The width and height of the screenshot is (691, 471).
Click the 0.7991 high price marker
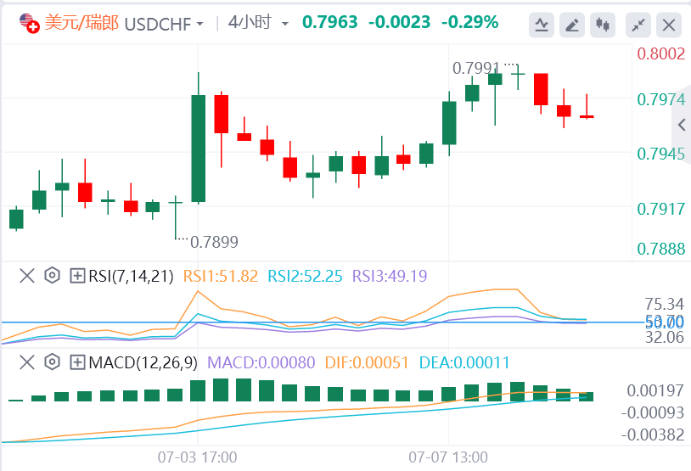point(477,68)
